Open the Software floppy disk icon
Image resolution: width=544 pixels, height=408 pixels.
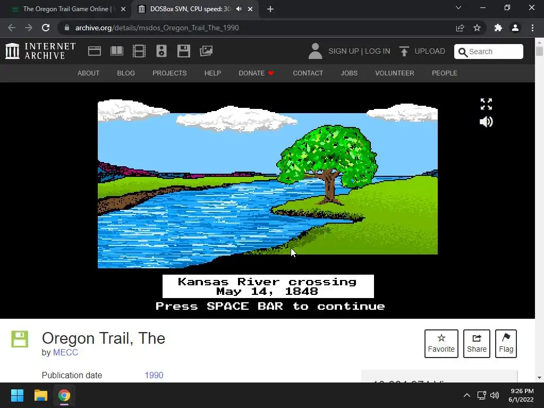click(183, 51)
